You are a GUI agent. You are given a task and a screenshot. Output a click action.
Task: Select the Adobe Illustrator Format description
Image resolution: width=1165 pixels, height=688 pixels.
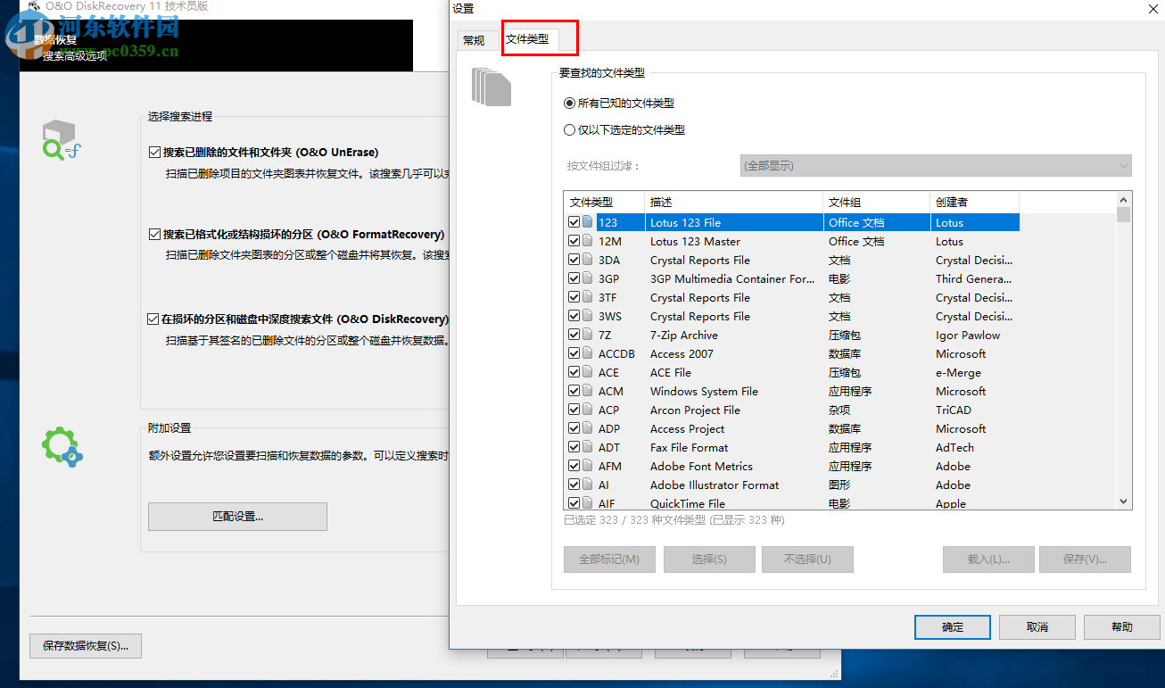[x=715, y=485]
